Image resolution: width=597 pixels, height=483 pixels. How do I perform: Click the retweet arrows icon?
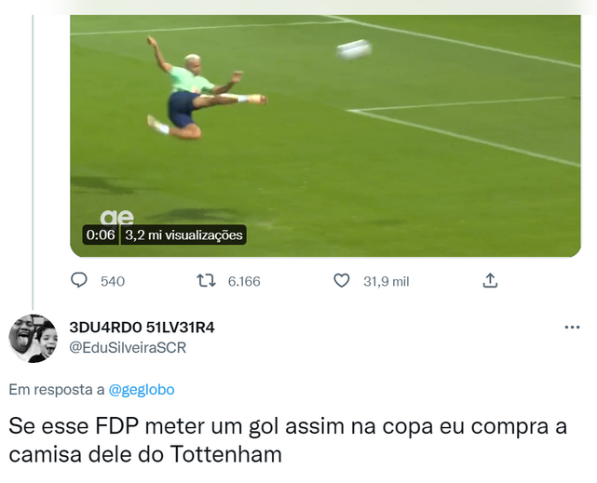pos(206,281)
